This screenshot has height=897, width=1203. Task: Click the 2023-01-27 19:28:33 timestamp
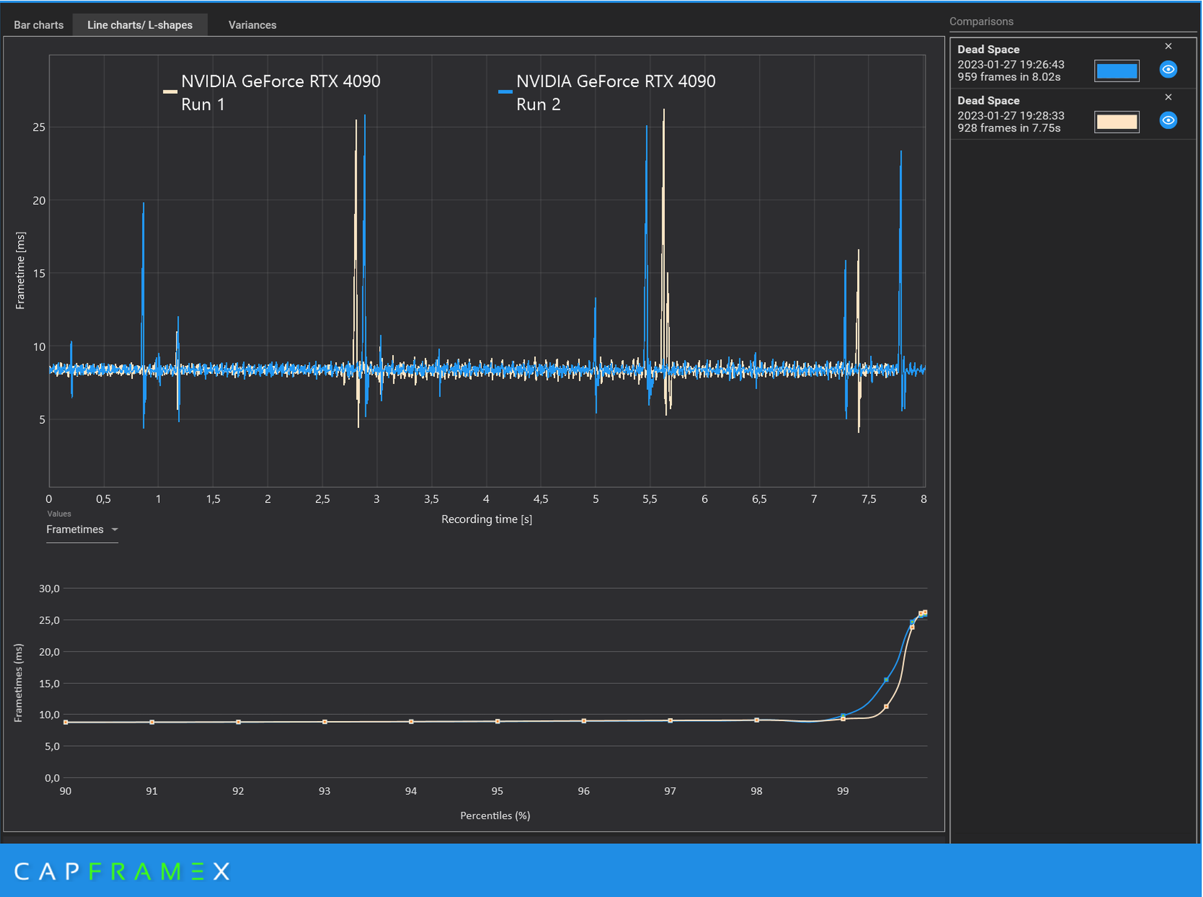pyautogui.click(x=1011, y=116)
